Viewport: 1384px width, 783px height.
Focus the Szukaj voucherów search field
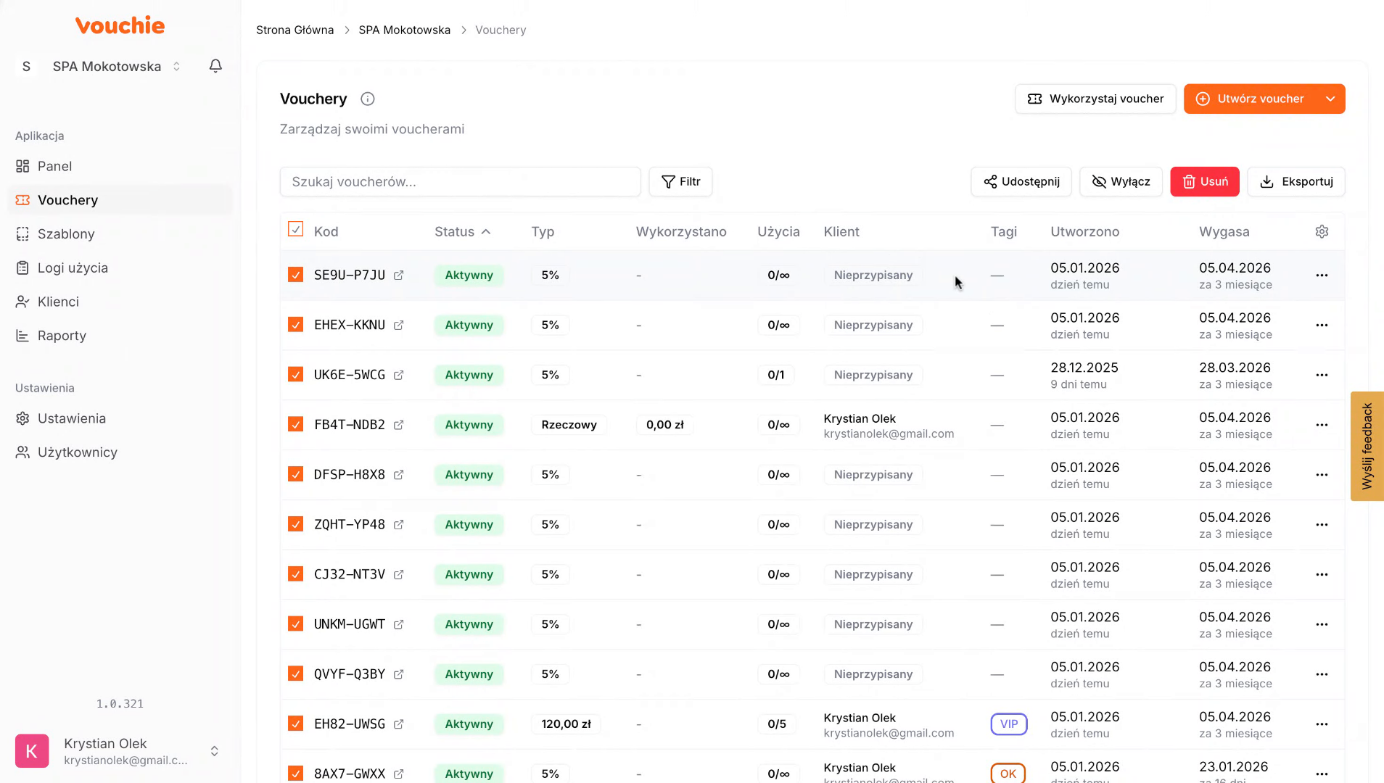pos(460,182)
